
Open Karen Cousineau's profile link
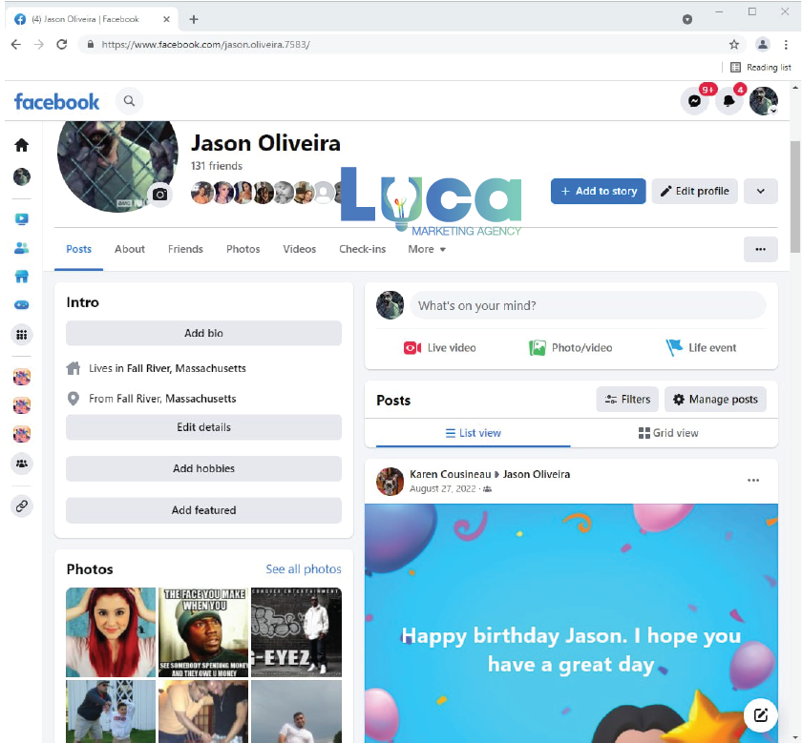click(450, 474)
